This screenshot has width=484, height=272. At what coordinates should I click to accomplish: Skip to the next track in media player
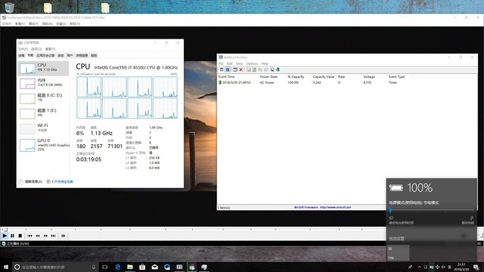coord(53,236)
